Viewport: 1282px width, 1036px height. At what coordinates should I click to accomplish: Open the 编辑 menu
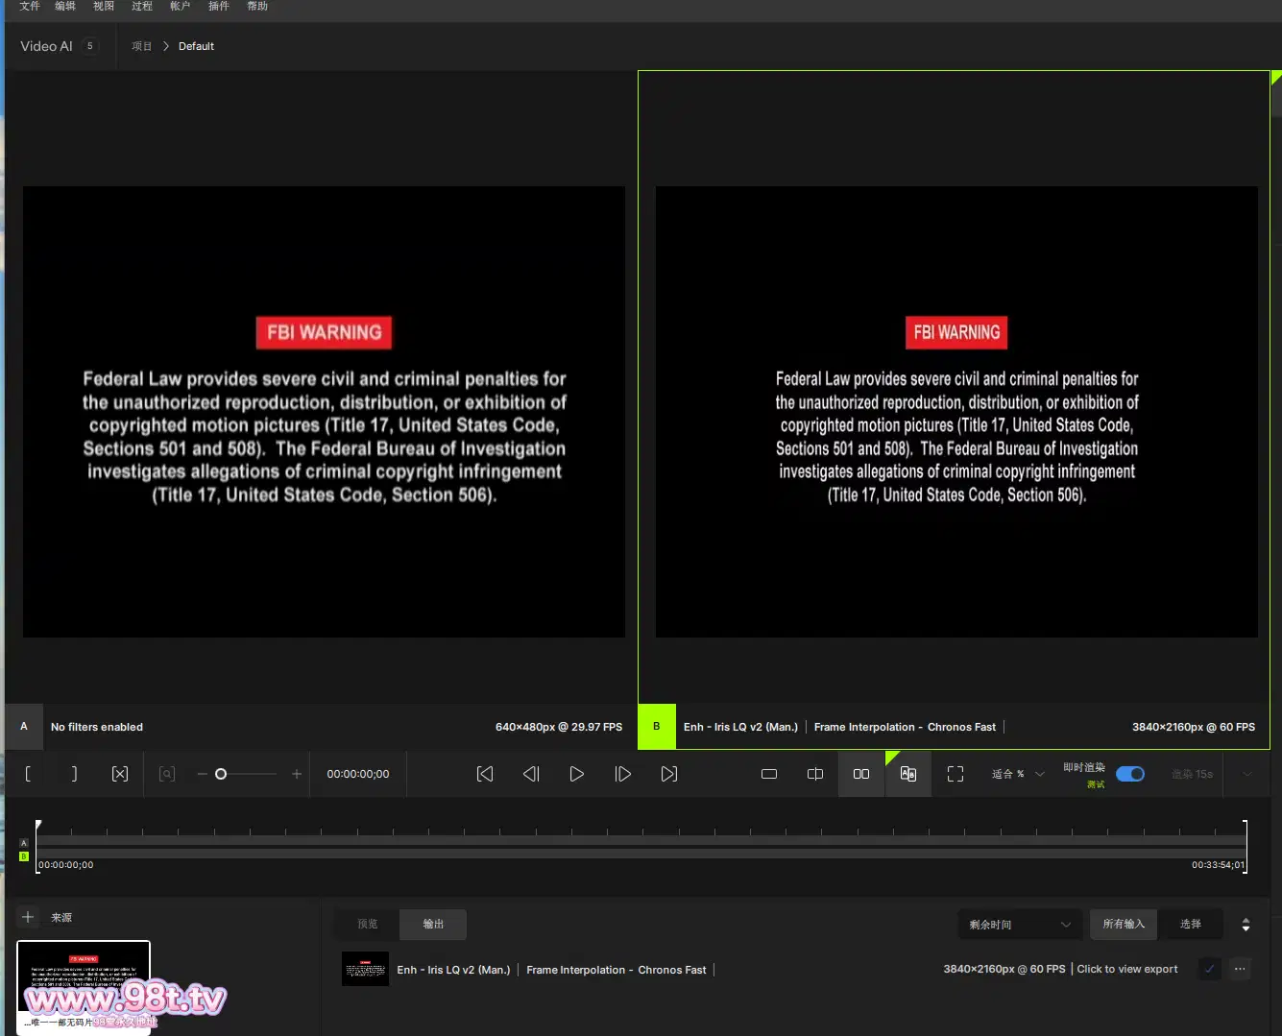coord(65,6)
